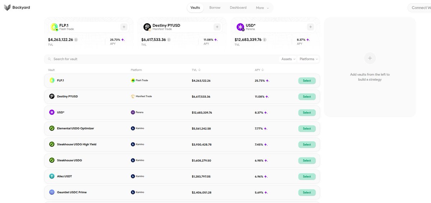Open the Assets filter dropdown
Image resolution: width=431 pixels, height=203 pixels.
click(x=288, y=59)
